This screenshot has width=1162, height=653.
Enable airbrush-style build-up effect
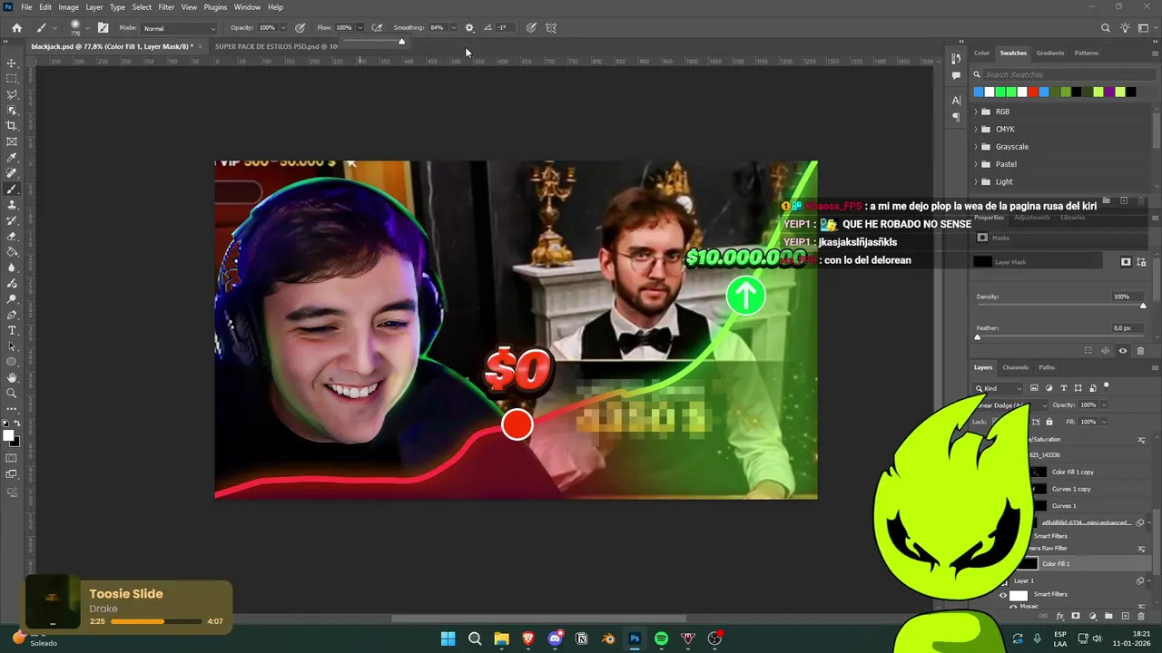pos(377,28)
